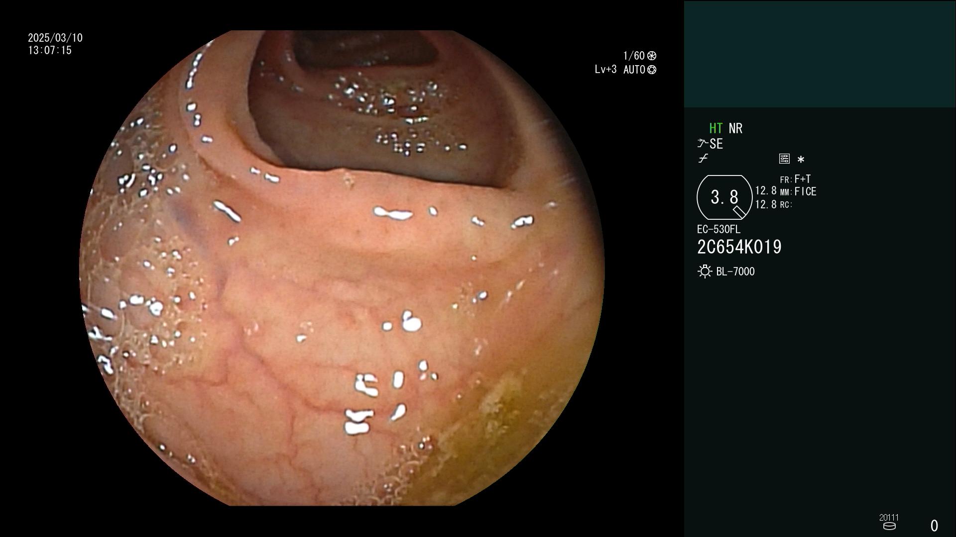This screenshot has height=537, width=956.
Task: Click the empty RC: field label
Action: tap(786, 204)
